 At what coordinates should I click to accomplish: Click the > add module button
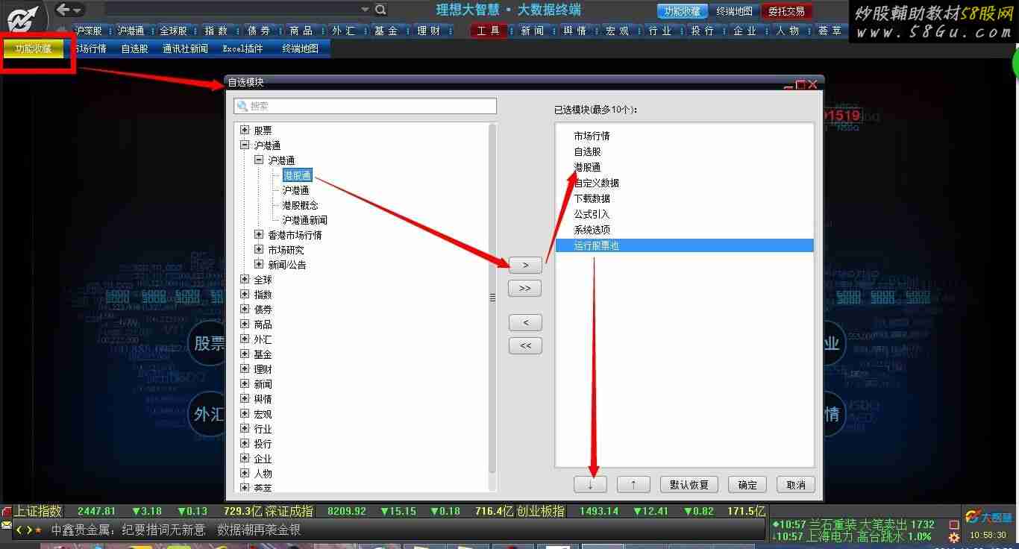click(x=525, y=265)
